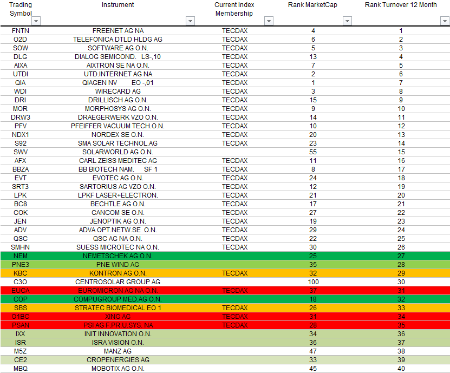450x373 pixels.
Task: Select MarketCap rank 47 in M5Z row
Action: tap(313, 351)
